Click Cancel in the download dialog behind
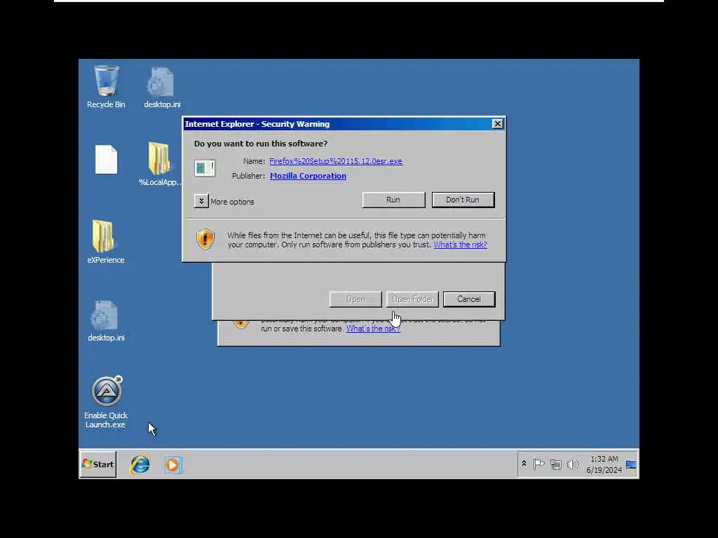Screen dimensions: 718x538 point(469,299)
